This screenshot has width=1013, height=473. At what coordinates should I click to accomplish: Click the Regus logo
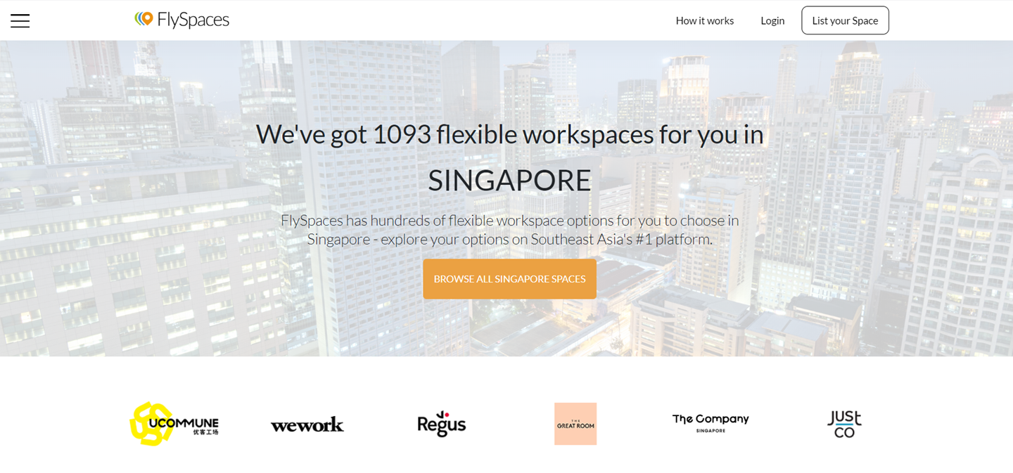click(441, 424)
